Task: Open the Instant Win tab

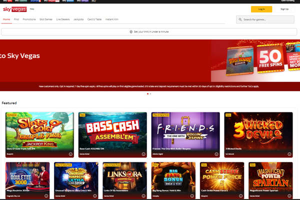Action: click(x=112, y=19)
